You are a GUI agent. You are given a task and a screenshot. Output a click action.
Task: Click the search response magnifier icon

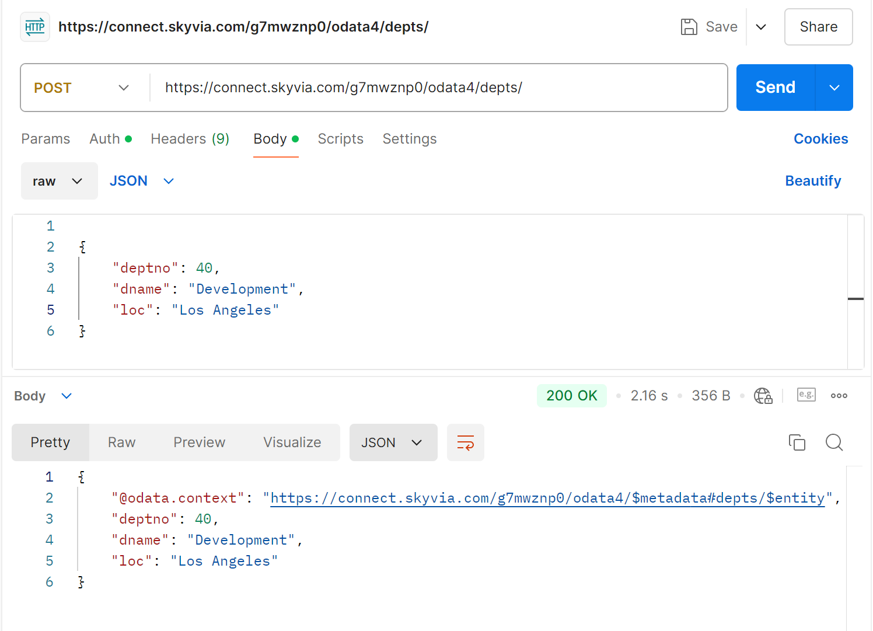point(834,442)
